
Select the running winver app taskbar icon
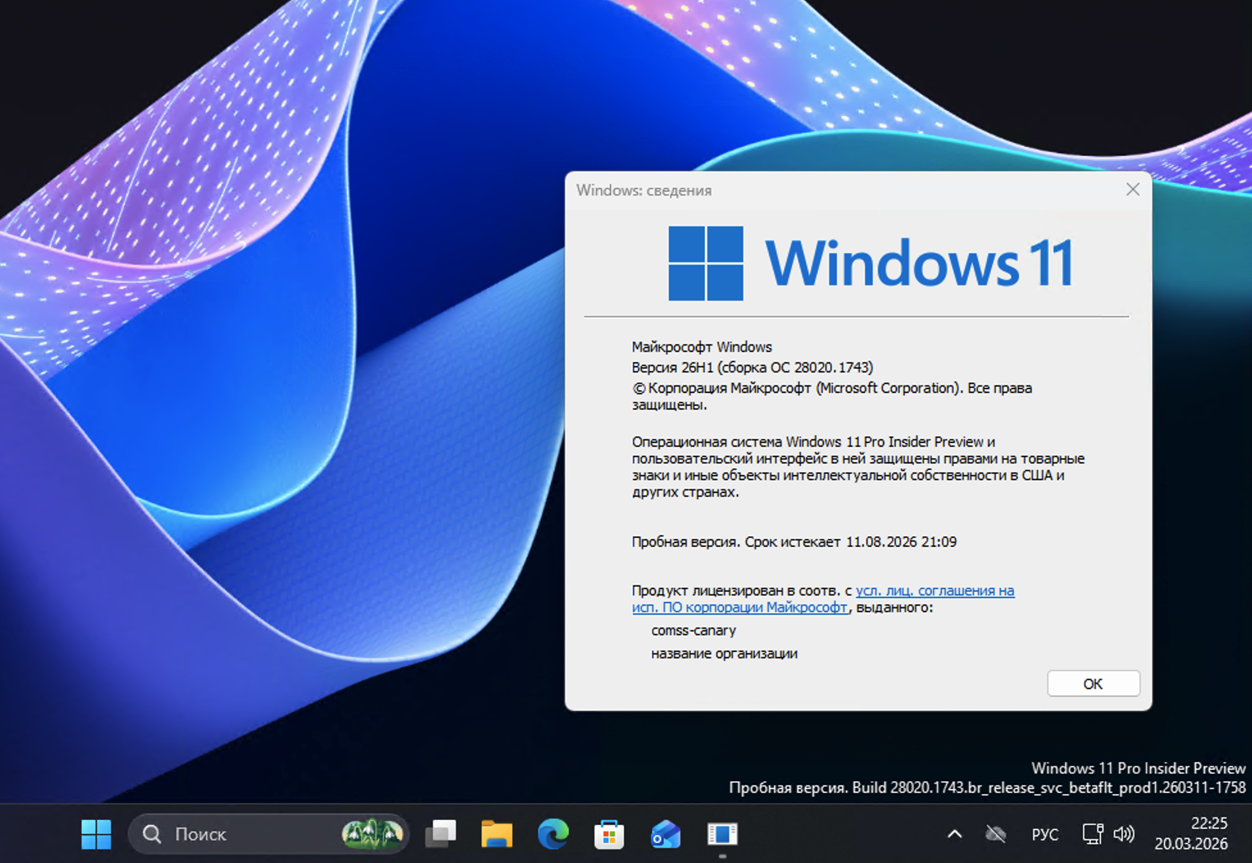tap(722, 834)
